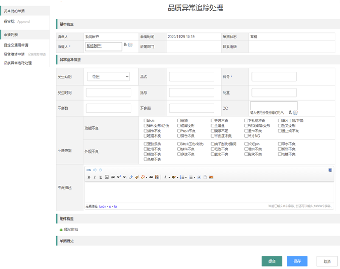Check the 缺pin checkbox

pos(145,120)
